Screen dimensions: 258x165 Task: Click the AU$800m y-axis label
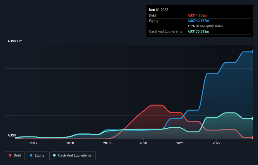(x=15, y=41)
